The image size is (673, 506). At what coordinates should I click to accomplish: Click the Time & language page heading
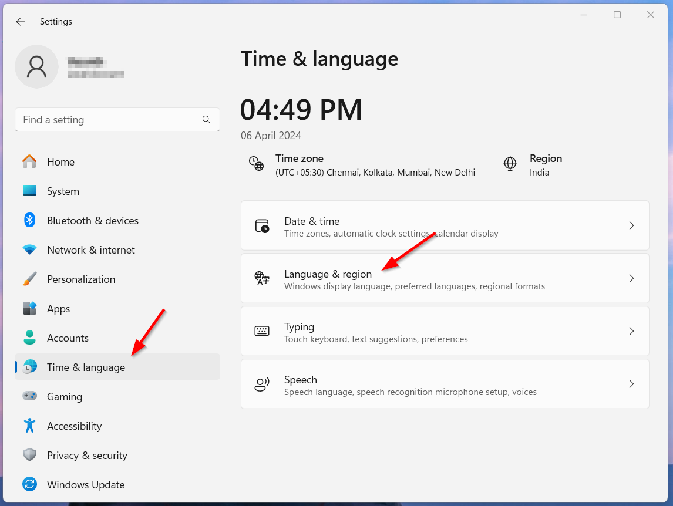point(319,59)
